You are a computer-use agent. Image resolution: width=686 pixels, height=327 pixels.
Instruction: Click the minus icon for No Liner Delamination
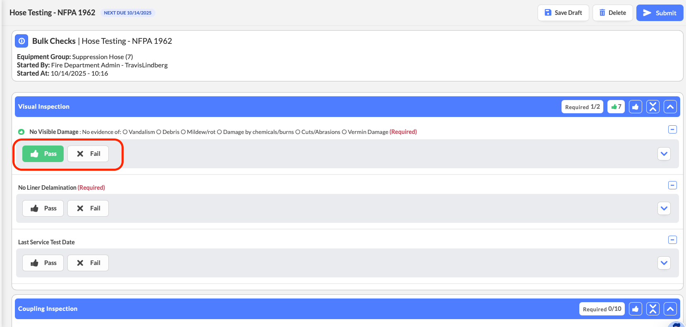672,185
